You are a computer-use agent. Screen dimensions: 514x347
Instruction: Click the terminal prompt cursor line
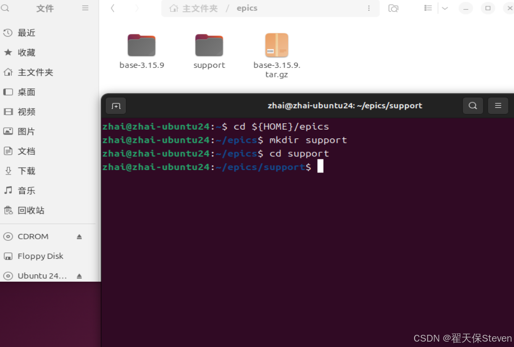coord(213,167)
